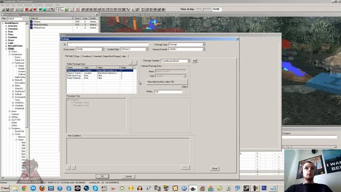341x192 pixels.
Task: Open the Steam taskbar icon
Action: 246,188
